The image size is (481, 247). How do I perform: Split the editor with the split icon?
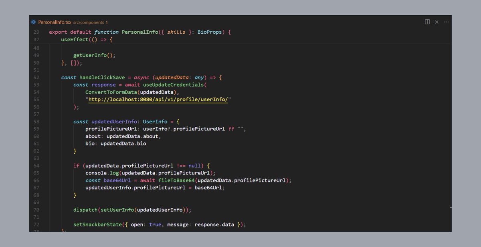pyautogui.click(x=427, y=22)
